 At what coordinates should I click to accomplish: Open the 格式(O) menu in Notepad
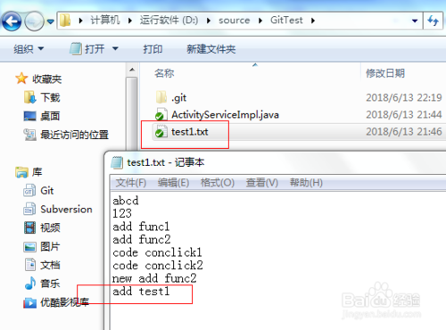tap(218, 183)
